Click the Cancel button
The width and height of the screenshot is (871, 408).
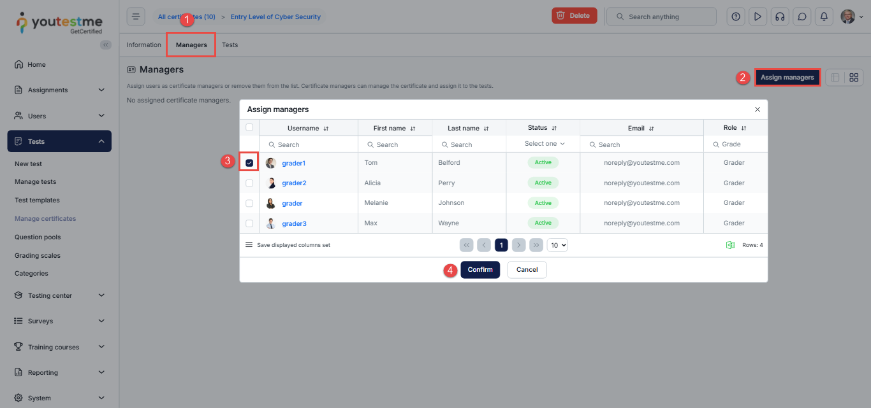click(x=527, y=270)
